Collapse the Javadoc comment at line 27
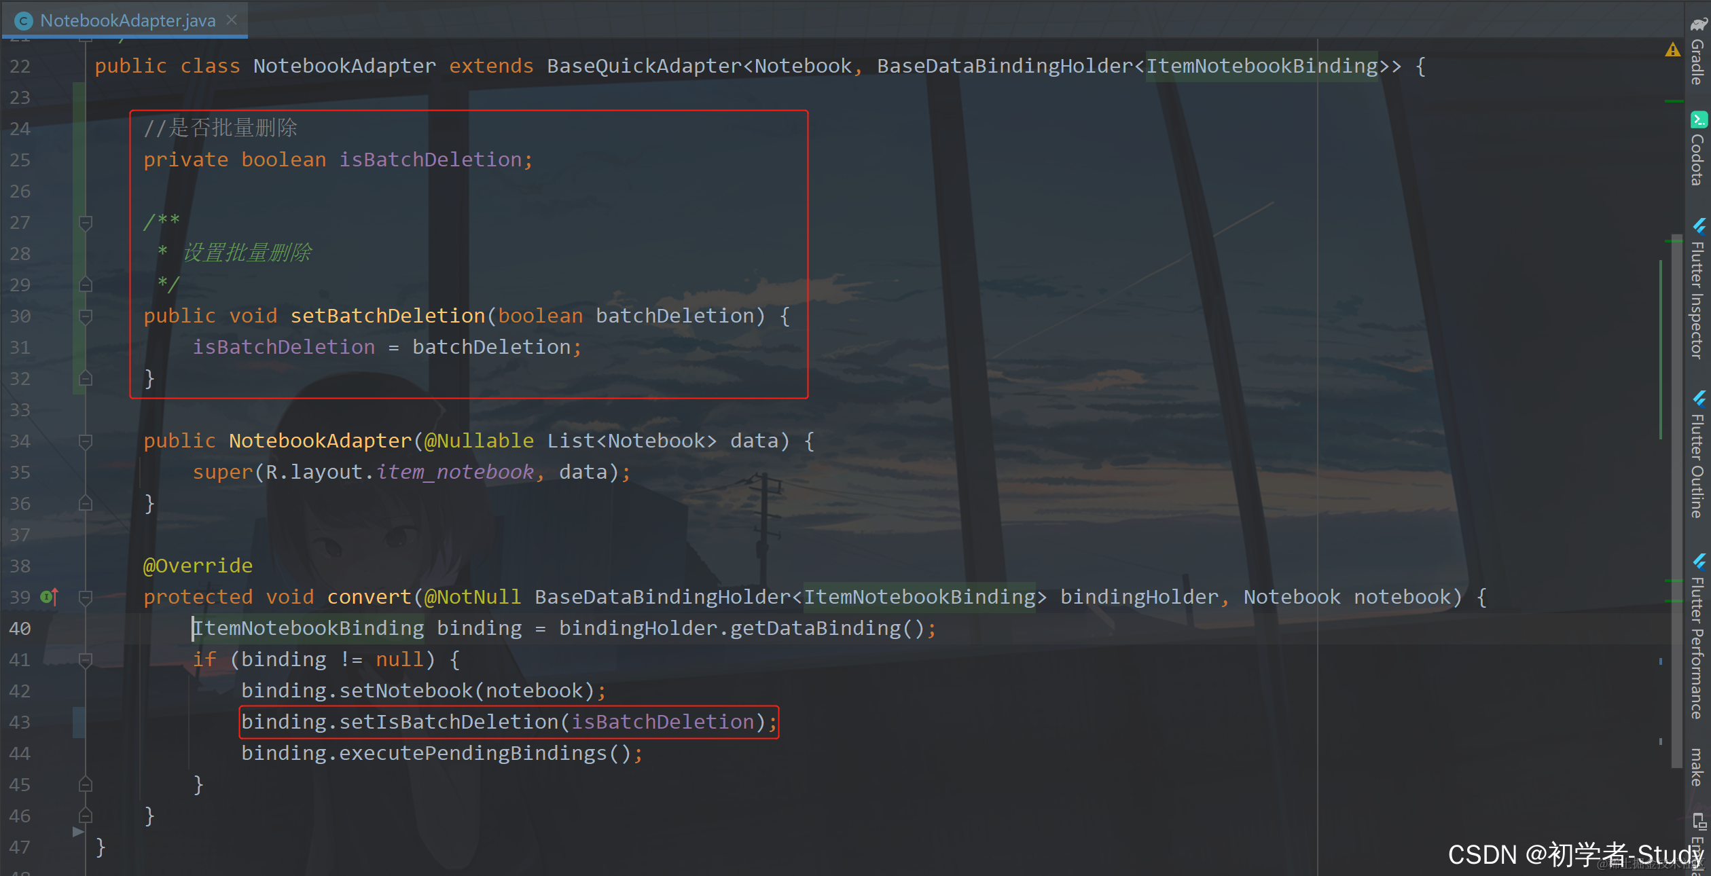 [x=86, y=222]
